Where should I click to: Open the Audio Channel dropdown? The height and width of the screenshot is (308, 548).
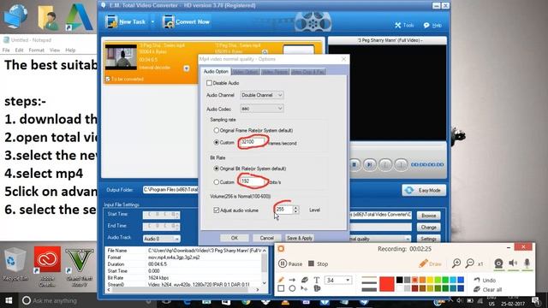[x=262, y=95]
